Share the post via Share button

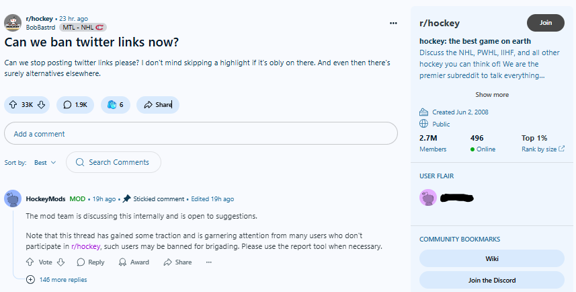pyautogui.click(x=158, y=105)
